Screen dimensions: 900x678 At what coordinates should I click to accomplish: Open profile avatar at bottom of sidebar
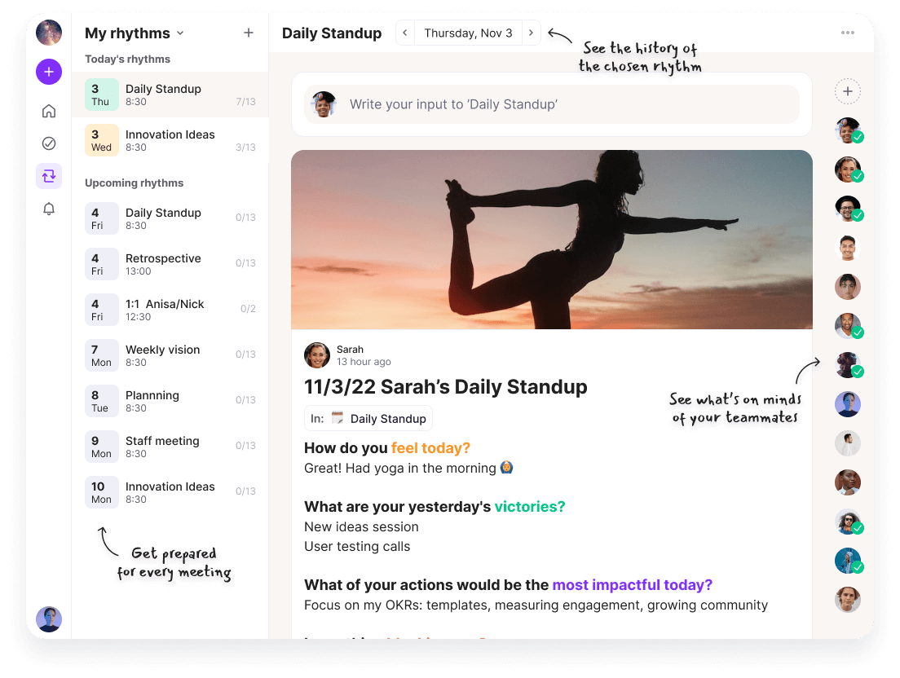(49, 619)
